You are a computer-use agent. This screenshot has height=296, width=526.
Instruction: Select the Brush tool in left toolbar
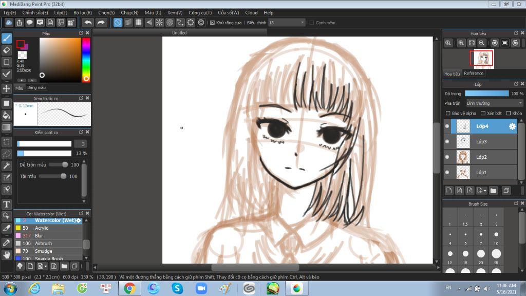pos(6,38)
